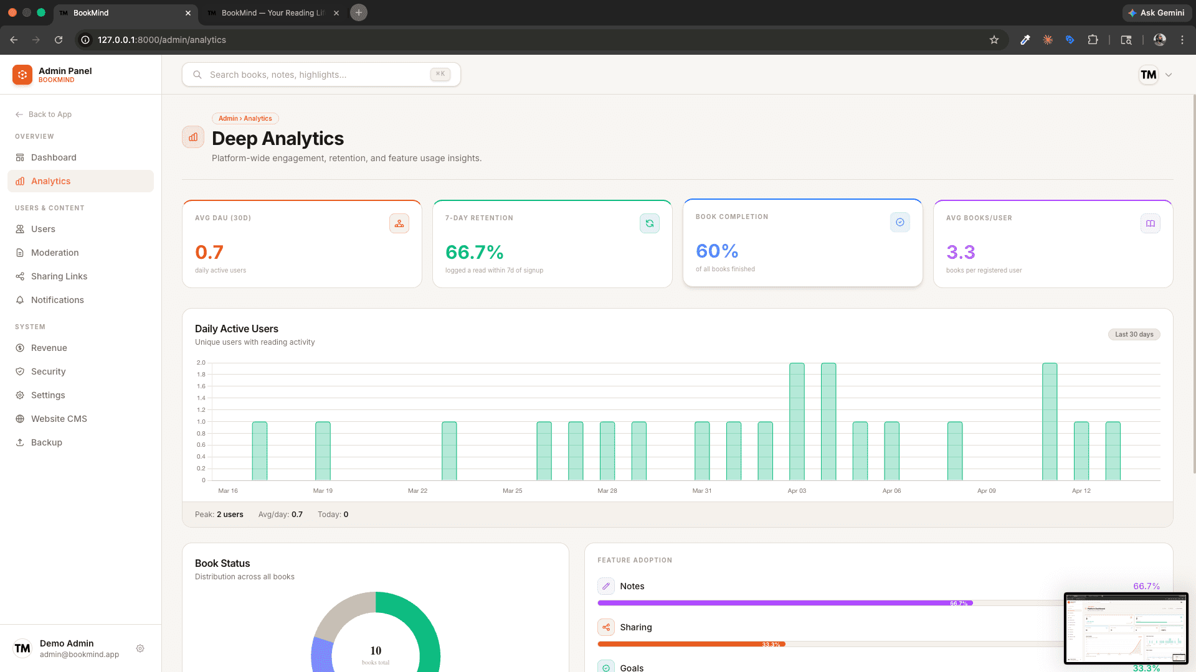Focus the search books, notes, highlights field
Screen dimensions: 1196x672
pyautogui.click(x=321, y=75)
